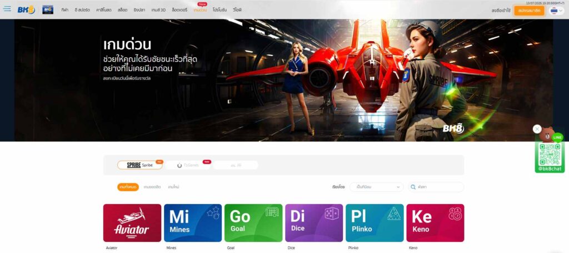Close the LINE chat widget
Viewport: 569px width, 253px height.
[x=537, y=129]
